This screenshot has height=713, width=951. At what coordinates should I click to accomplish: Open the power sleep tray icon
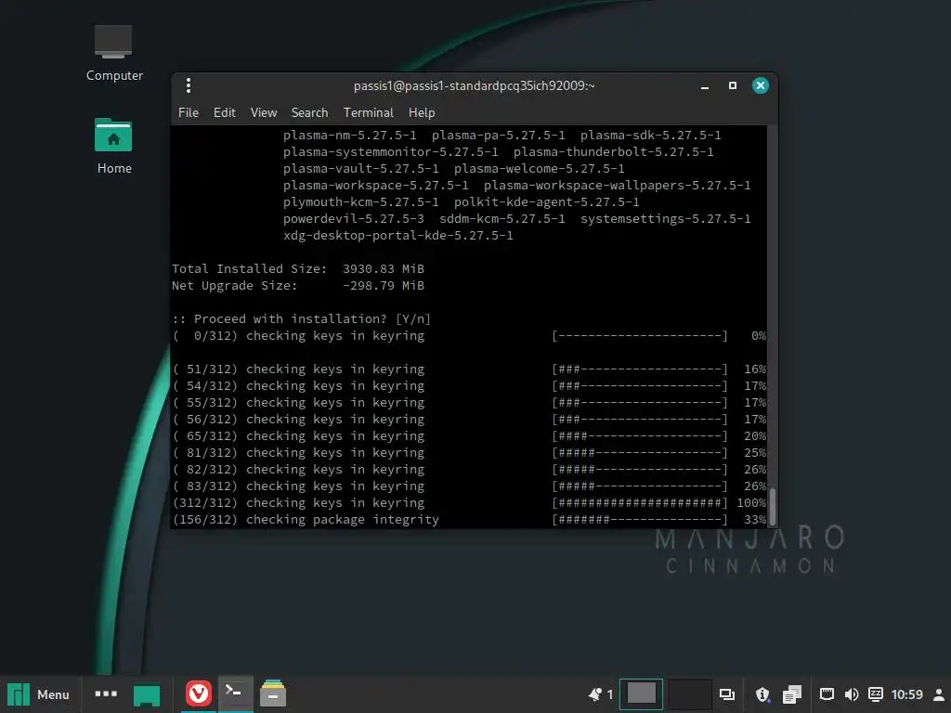(875, 694)
